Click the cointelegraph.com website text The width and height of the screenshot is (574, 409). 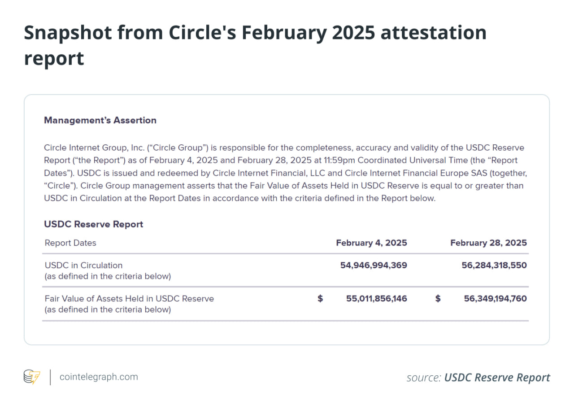point(99,377)
